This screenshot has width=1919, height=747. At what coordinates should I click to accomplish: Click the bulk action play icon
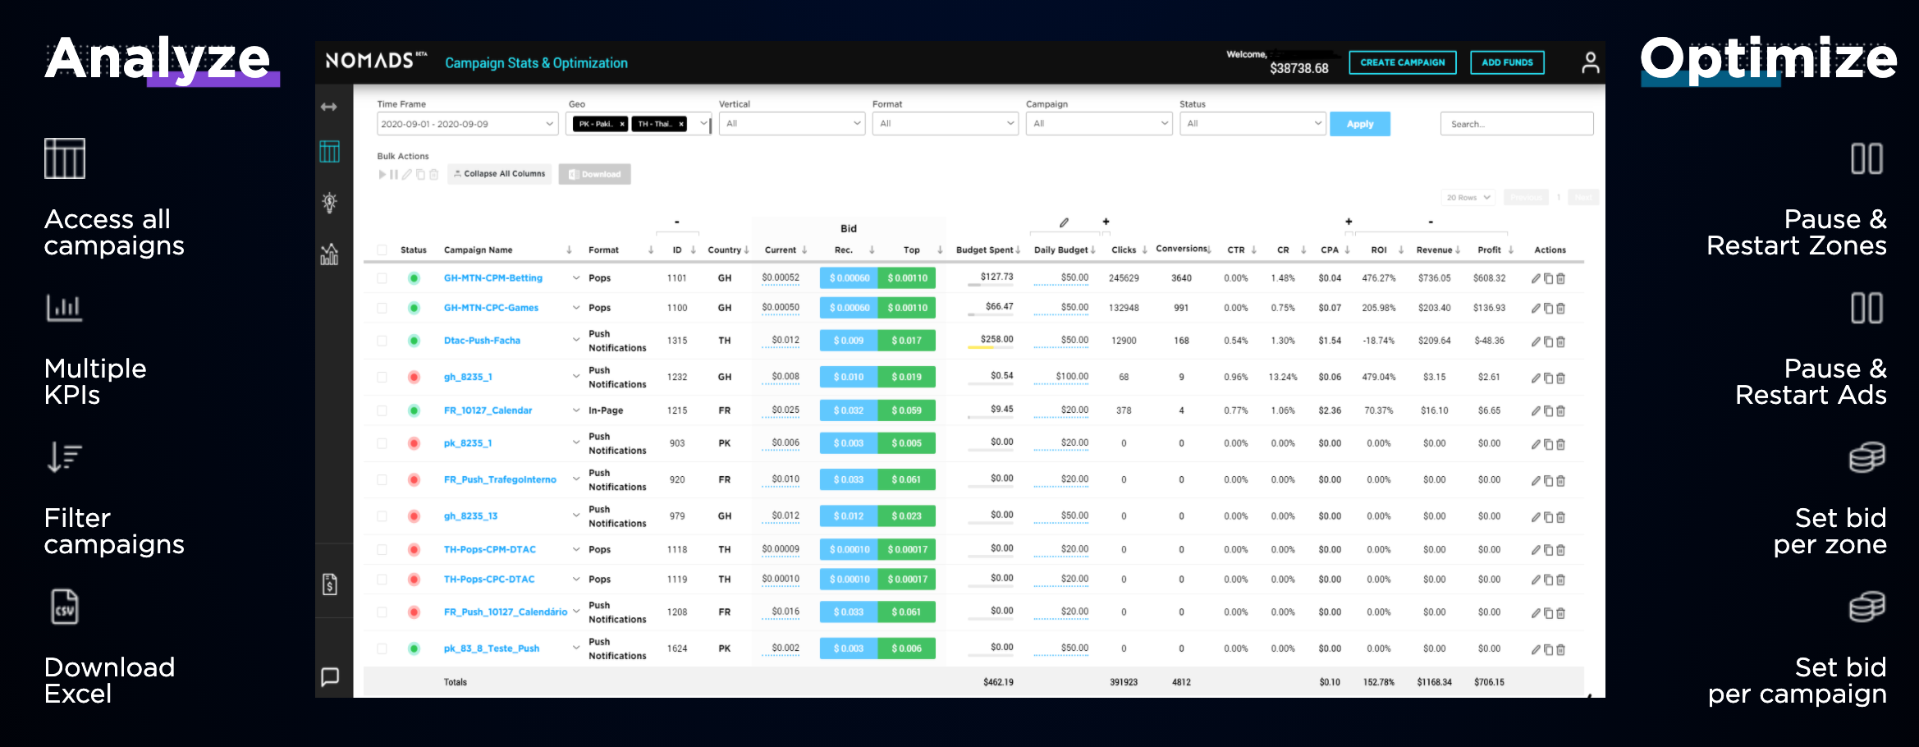tap(382, 174)
